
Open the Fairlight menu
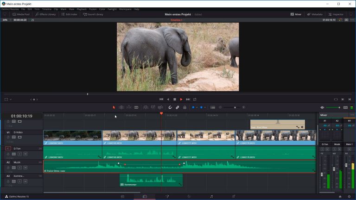(x=112, y=9)
